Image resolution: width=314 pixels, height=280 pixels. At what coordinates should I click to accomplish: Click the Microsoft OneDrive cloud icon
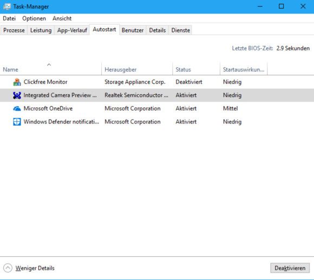[17, 108]
